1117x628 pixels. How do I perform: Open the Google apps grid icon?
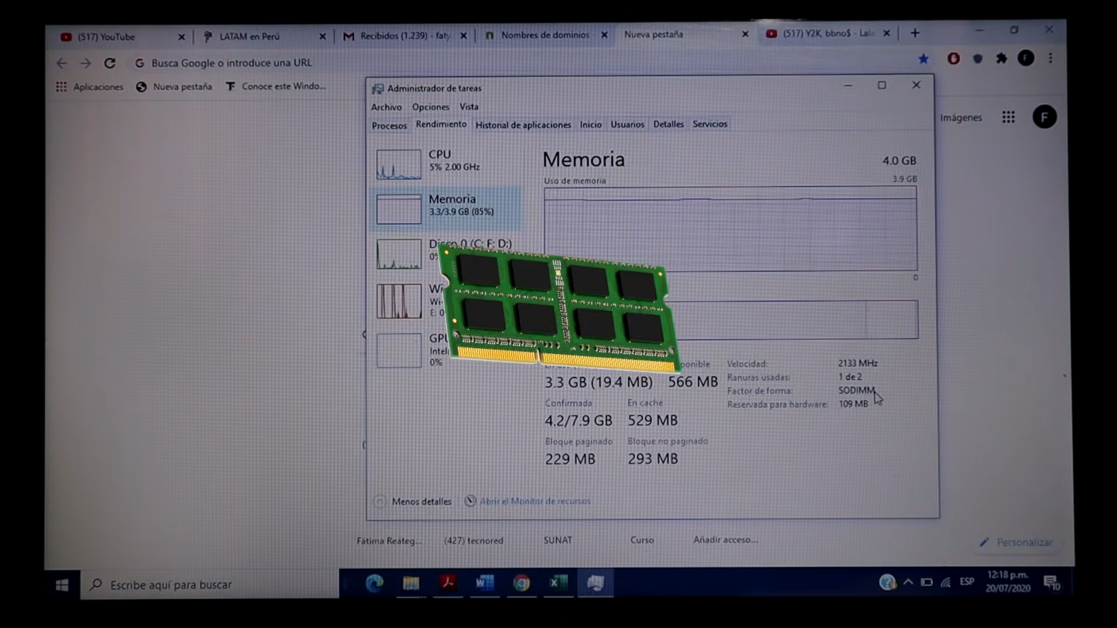pos(1008,116)
